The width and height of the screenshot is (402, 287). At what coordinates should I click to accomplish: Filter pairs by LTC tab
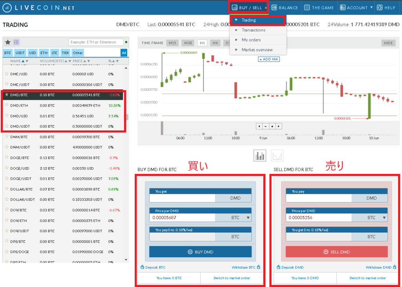55,53
